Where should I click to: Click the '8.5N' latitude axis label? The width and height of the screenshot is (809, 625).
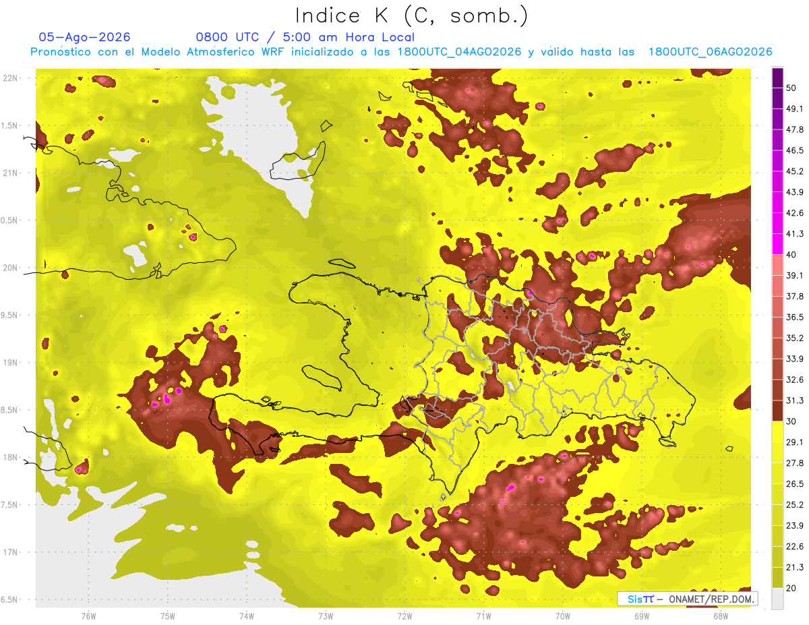[x=10, y=410]
